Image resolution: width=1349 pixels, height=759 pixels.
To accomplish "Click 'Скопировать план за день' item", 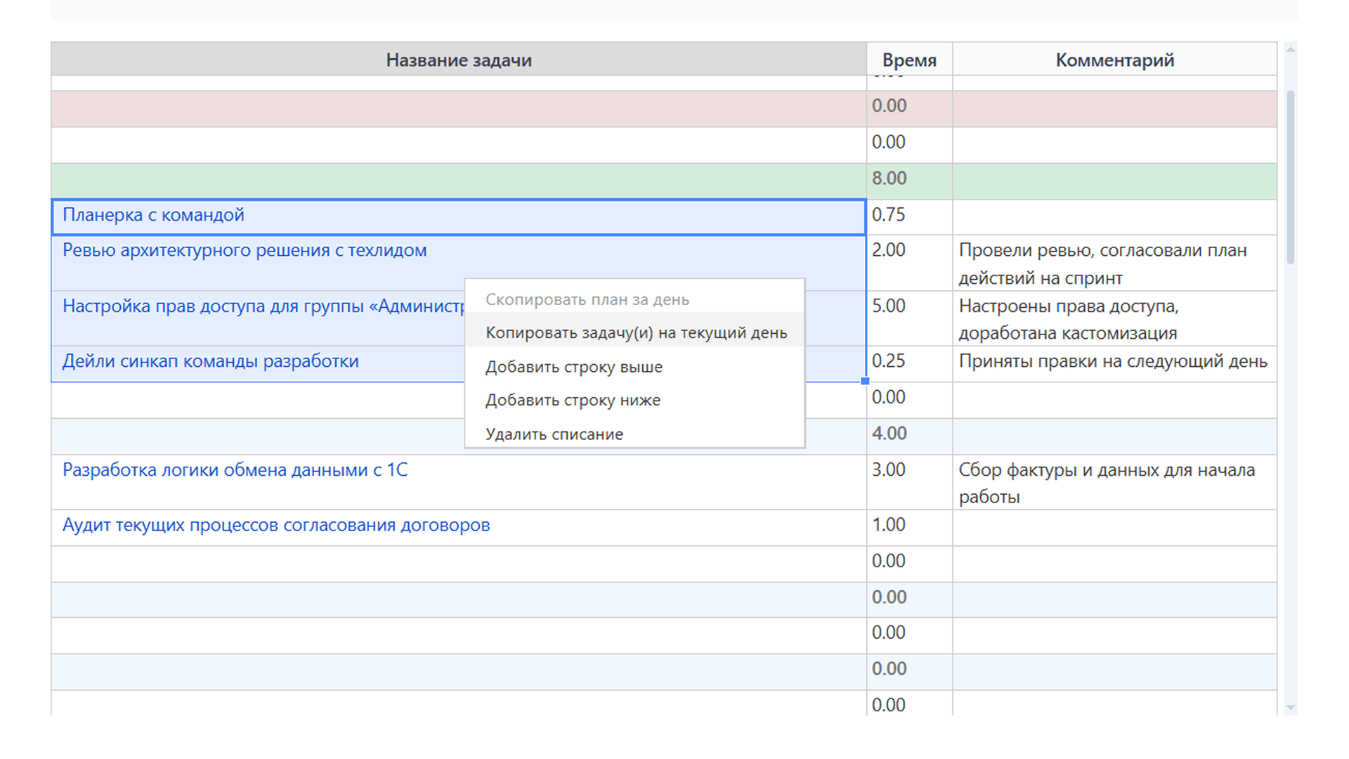I will (x=587, y=299).
